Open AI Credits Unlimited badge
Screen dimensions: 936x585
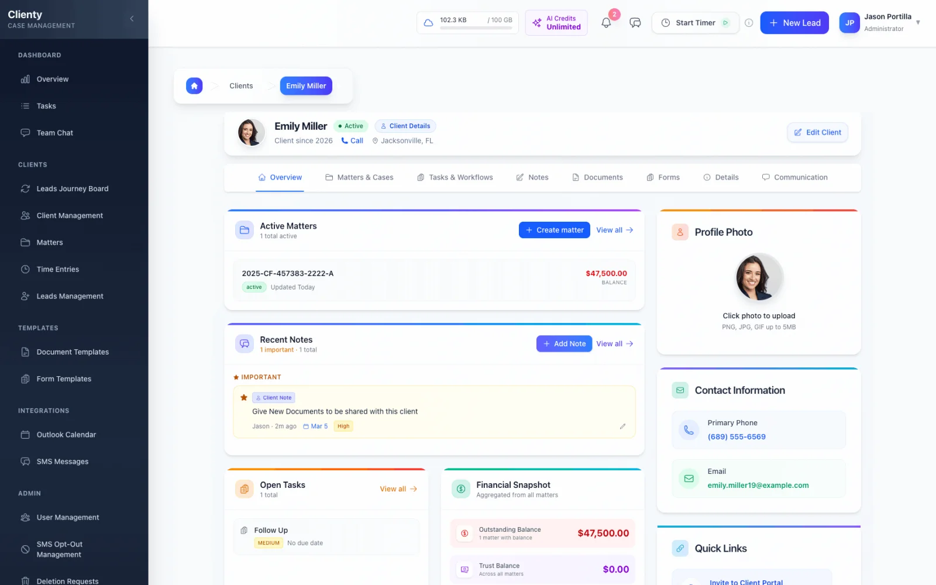coord(556,23)
